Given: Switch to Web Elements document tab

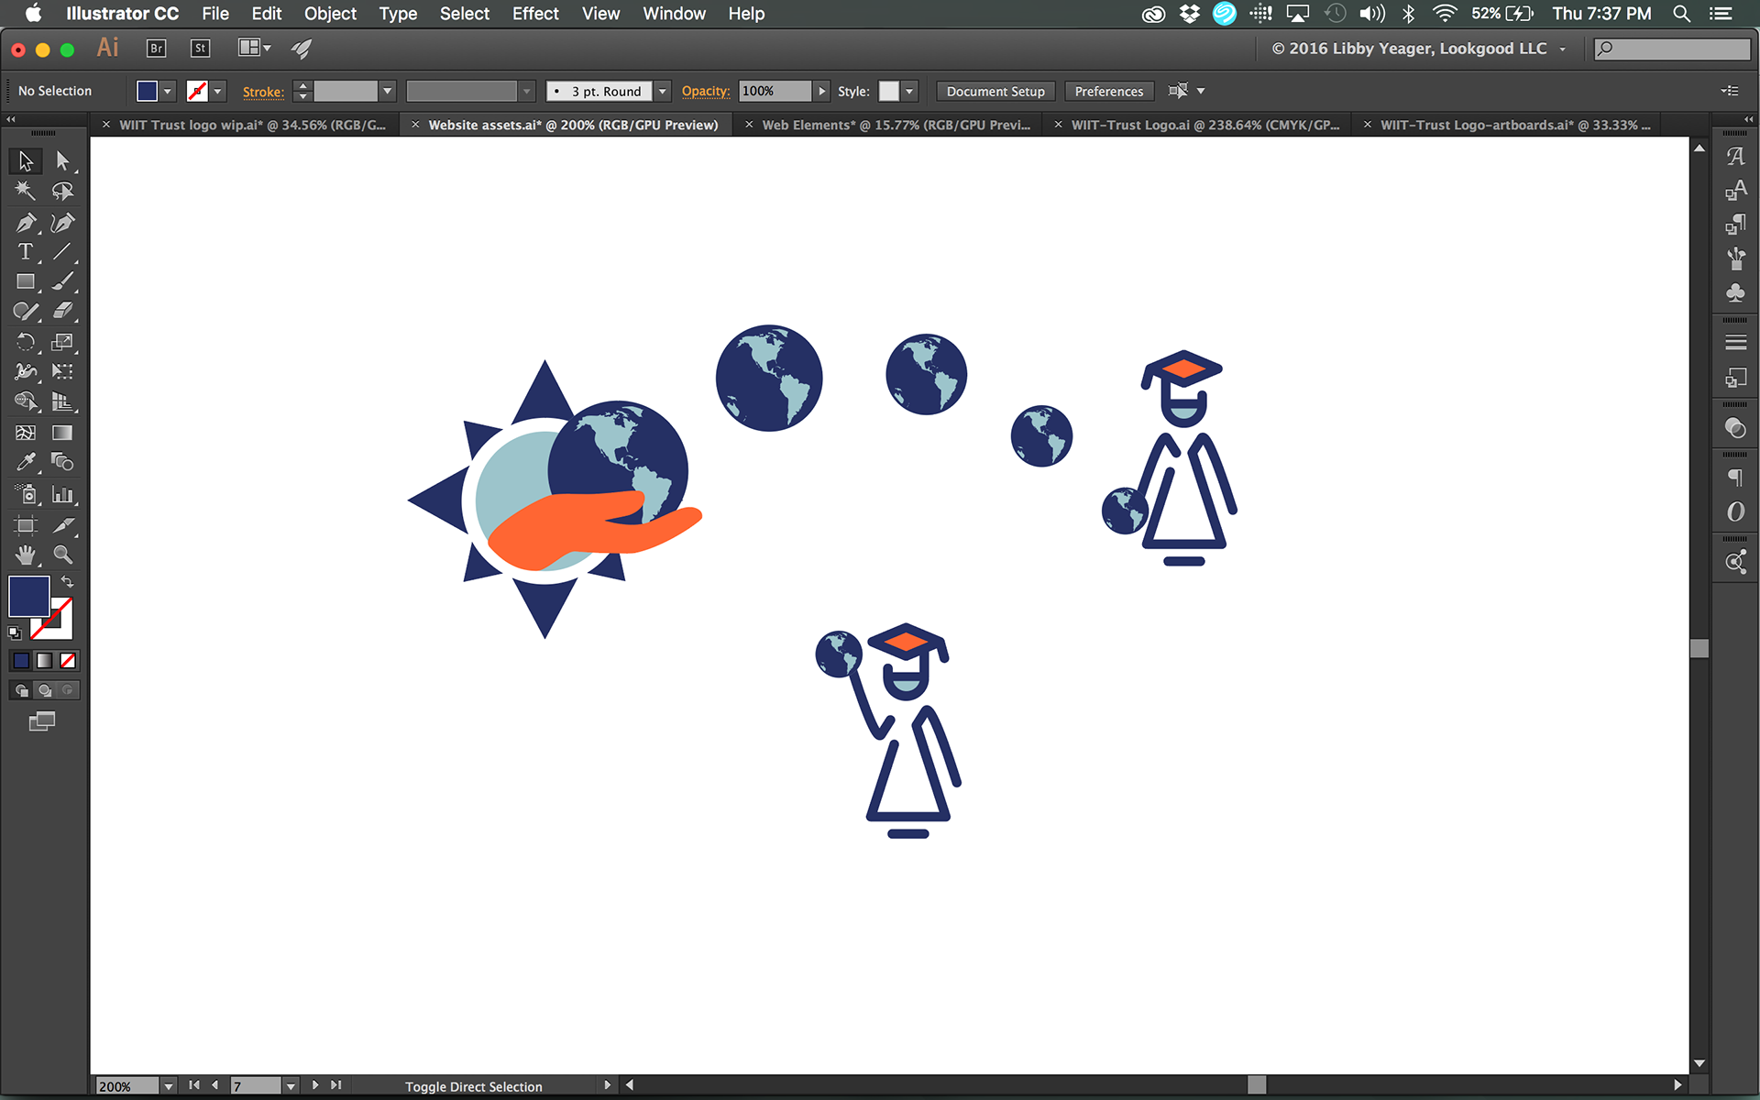Looking at the screenshot, I should coord(895,125).
